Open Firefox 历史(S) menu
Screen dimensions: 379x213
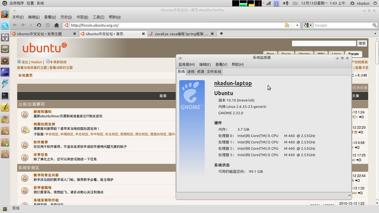[x=66, y=17]
